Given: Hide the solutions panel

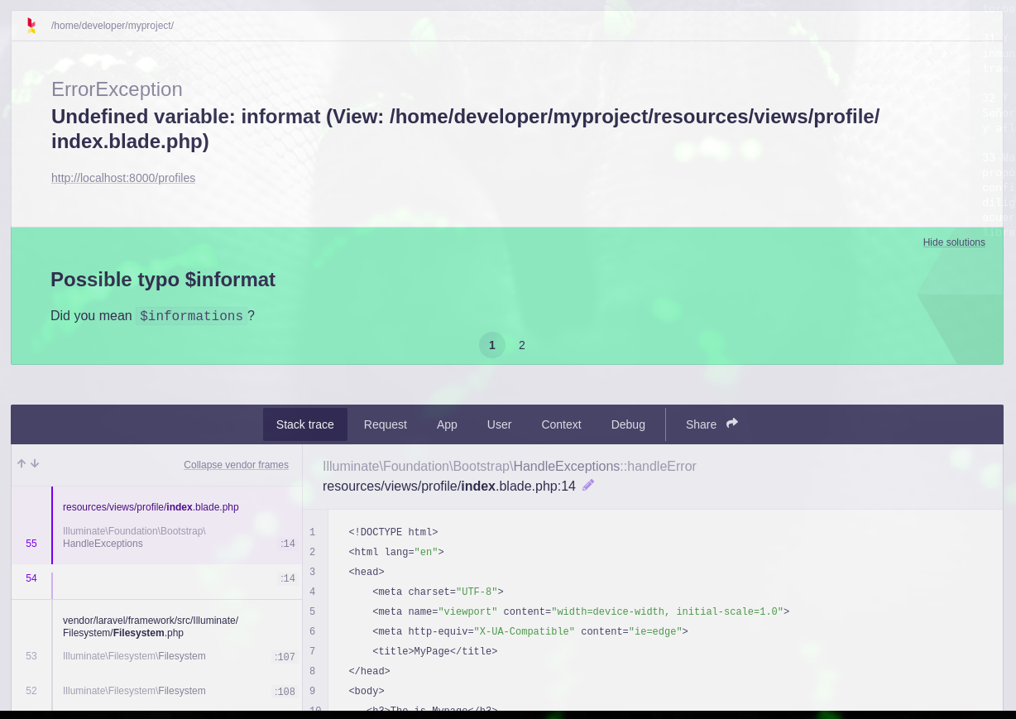Looking at the screenshot, I should tap(953, 242).
